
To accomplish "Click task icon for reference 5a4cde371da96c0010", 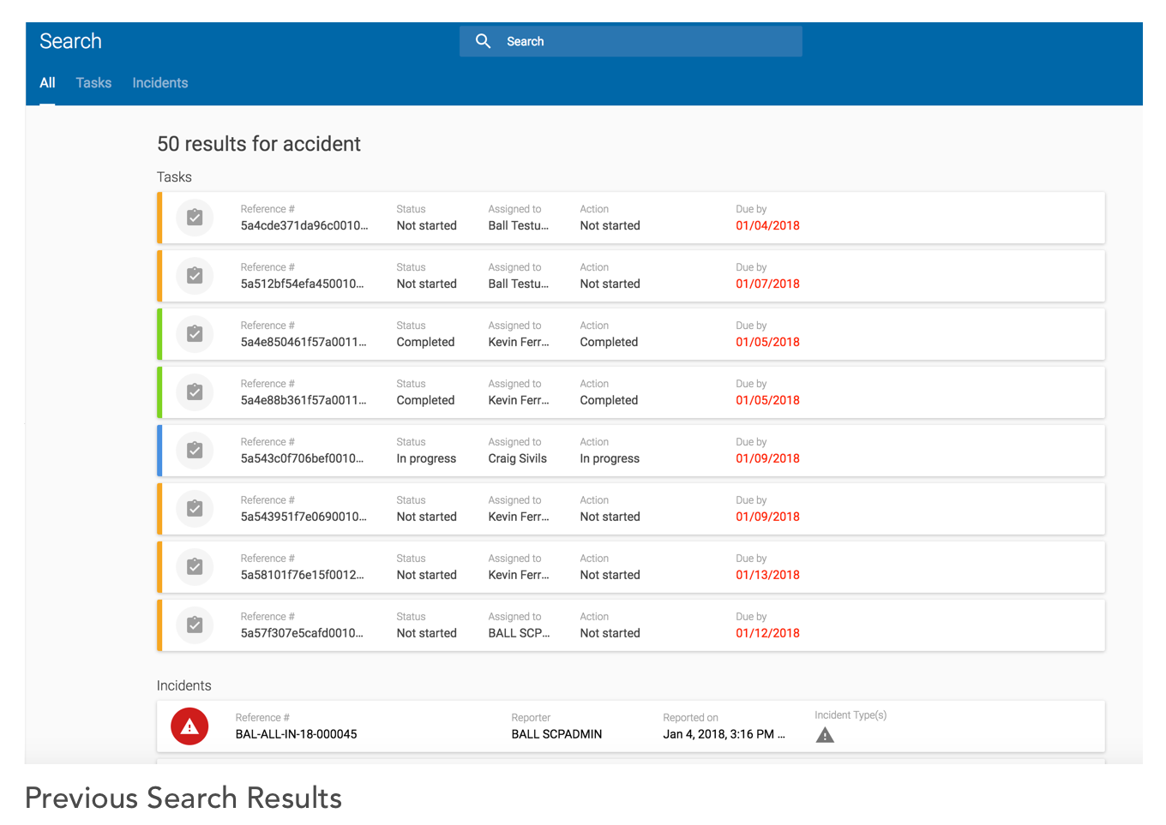I will tap(195, 218).
